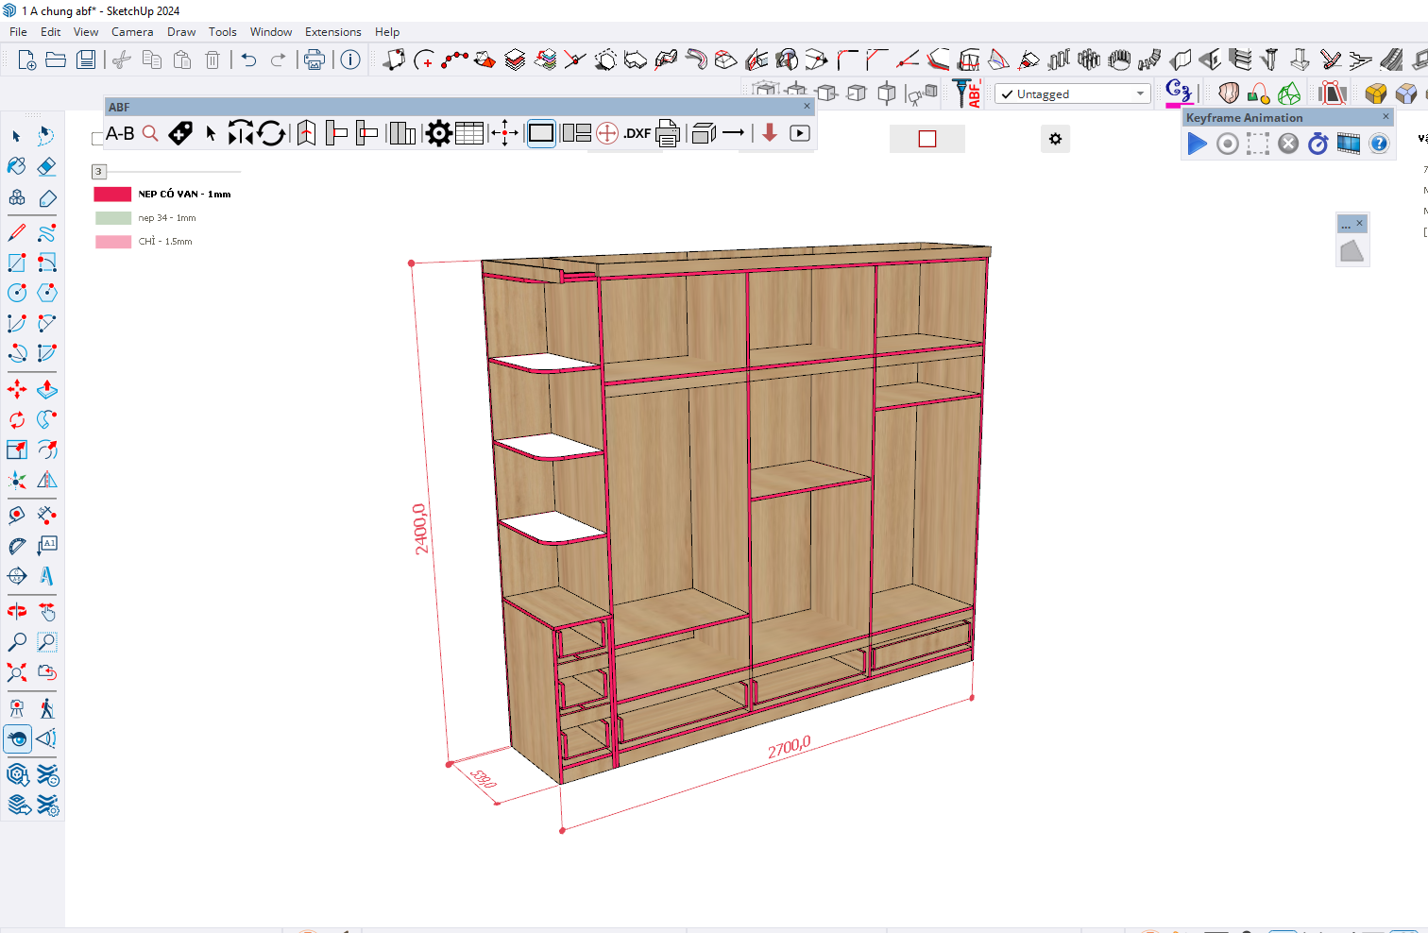Open the Keyframe Animation stopwatch settings
The image size is (1428, 933).
click(x=1318, y=144)
